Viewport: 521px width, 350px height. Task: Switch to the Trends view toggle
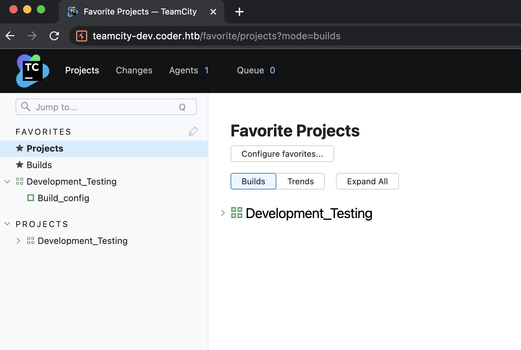point(300,181)
